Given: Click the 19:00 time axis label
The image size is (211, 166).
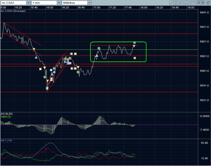Looking at the screenshot, I should [x=191, y=8].
